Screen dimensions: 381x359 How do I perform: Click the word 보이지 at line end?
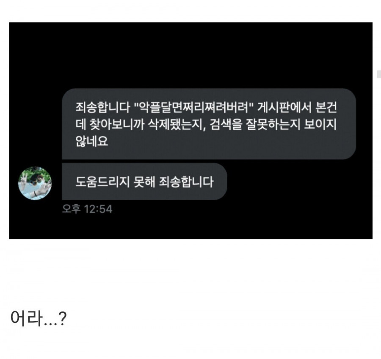click(320, 124)
